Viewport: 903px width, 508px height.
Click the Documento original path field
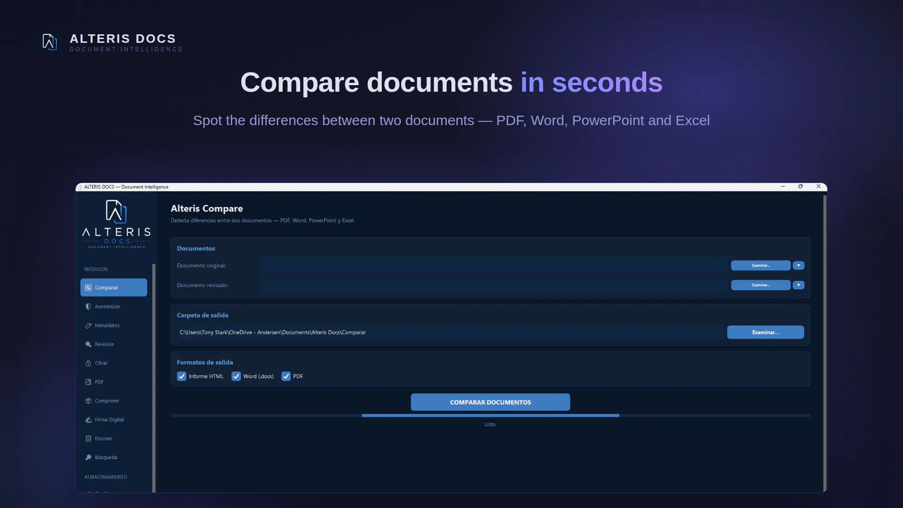493,265
